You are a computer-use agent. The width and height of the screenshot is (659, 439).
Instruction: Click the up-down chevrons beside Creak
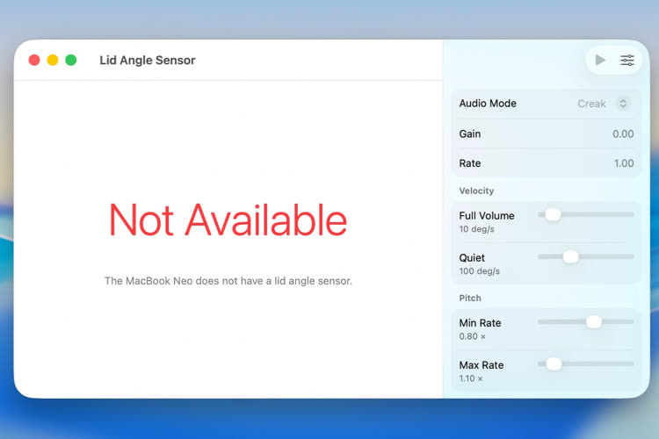pos(623,104)
